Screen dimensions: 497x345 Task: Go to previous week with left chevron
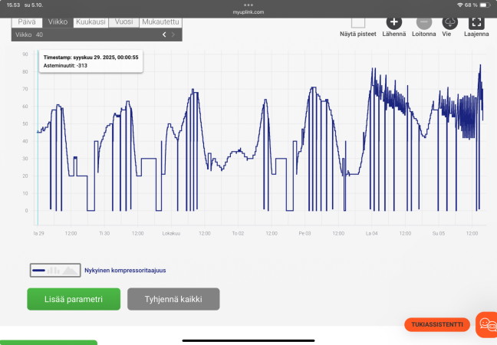(164, 34)
